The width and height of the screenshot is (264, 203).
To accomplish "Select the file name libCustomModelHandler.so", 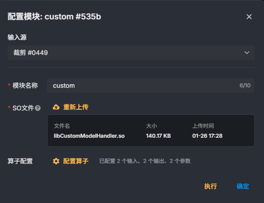I will (x=89, y=136).
